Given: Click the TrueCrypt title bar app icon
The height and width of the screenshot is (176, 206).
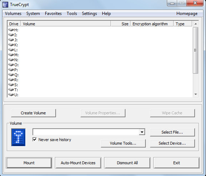Looking at the screenshot, I should (5, 5).
